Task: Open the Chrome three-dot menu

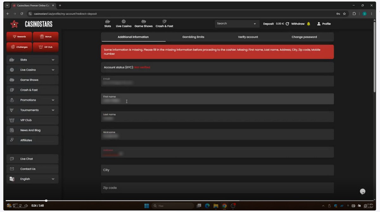Action: [x=371, y=14]
